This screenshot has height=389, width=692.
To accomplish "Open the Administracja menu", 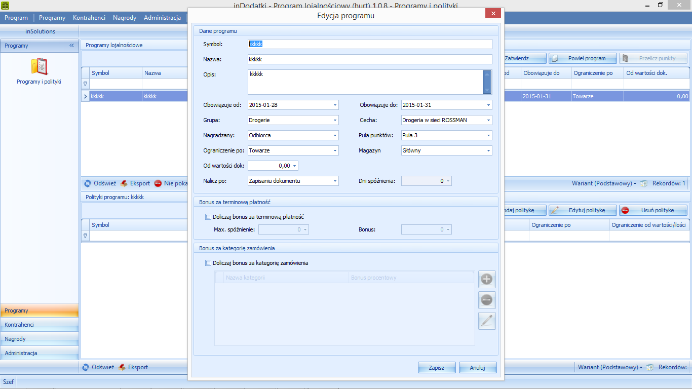I will tap(162, 18).
